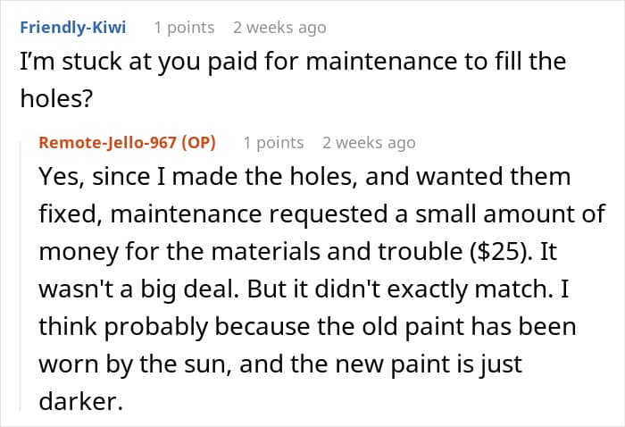This screenshot has height=427, width=625.
Task: Click the timestamp on Remote-Jello-967's reply
Action: pyautogui.click(x=369, y=142)
